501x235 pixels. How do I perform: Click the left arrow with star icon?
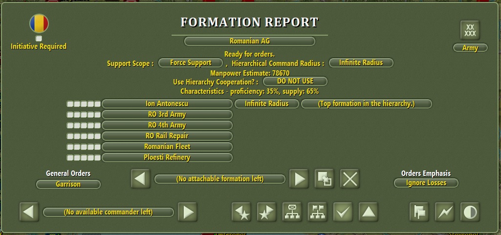(241, 212)
